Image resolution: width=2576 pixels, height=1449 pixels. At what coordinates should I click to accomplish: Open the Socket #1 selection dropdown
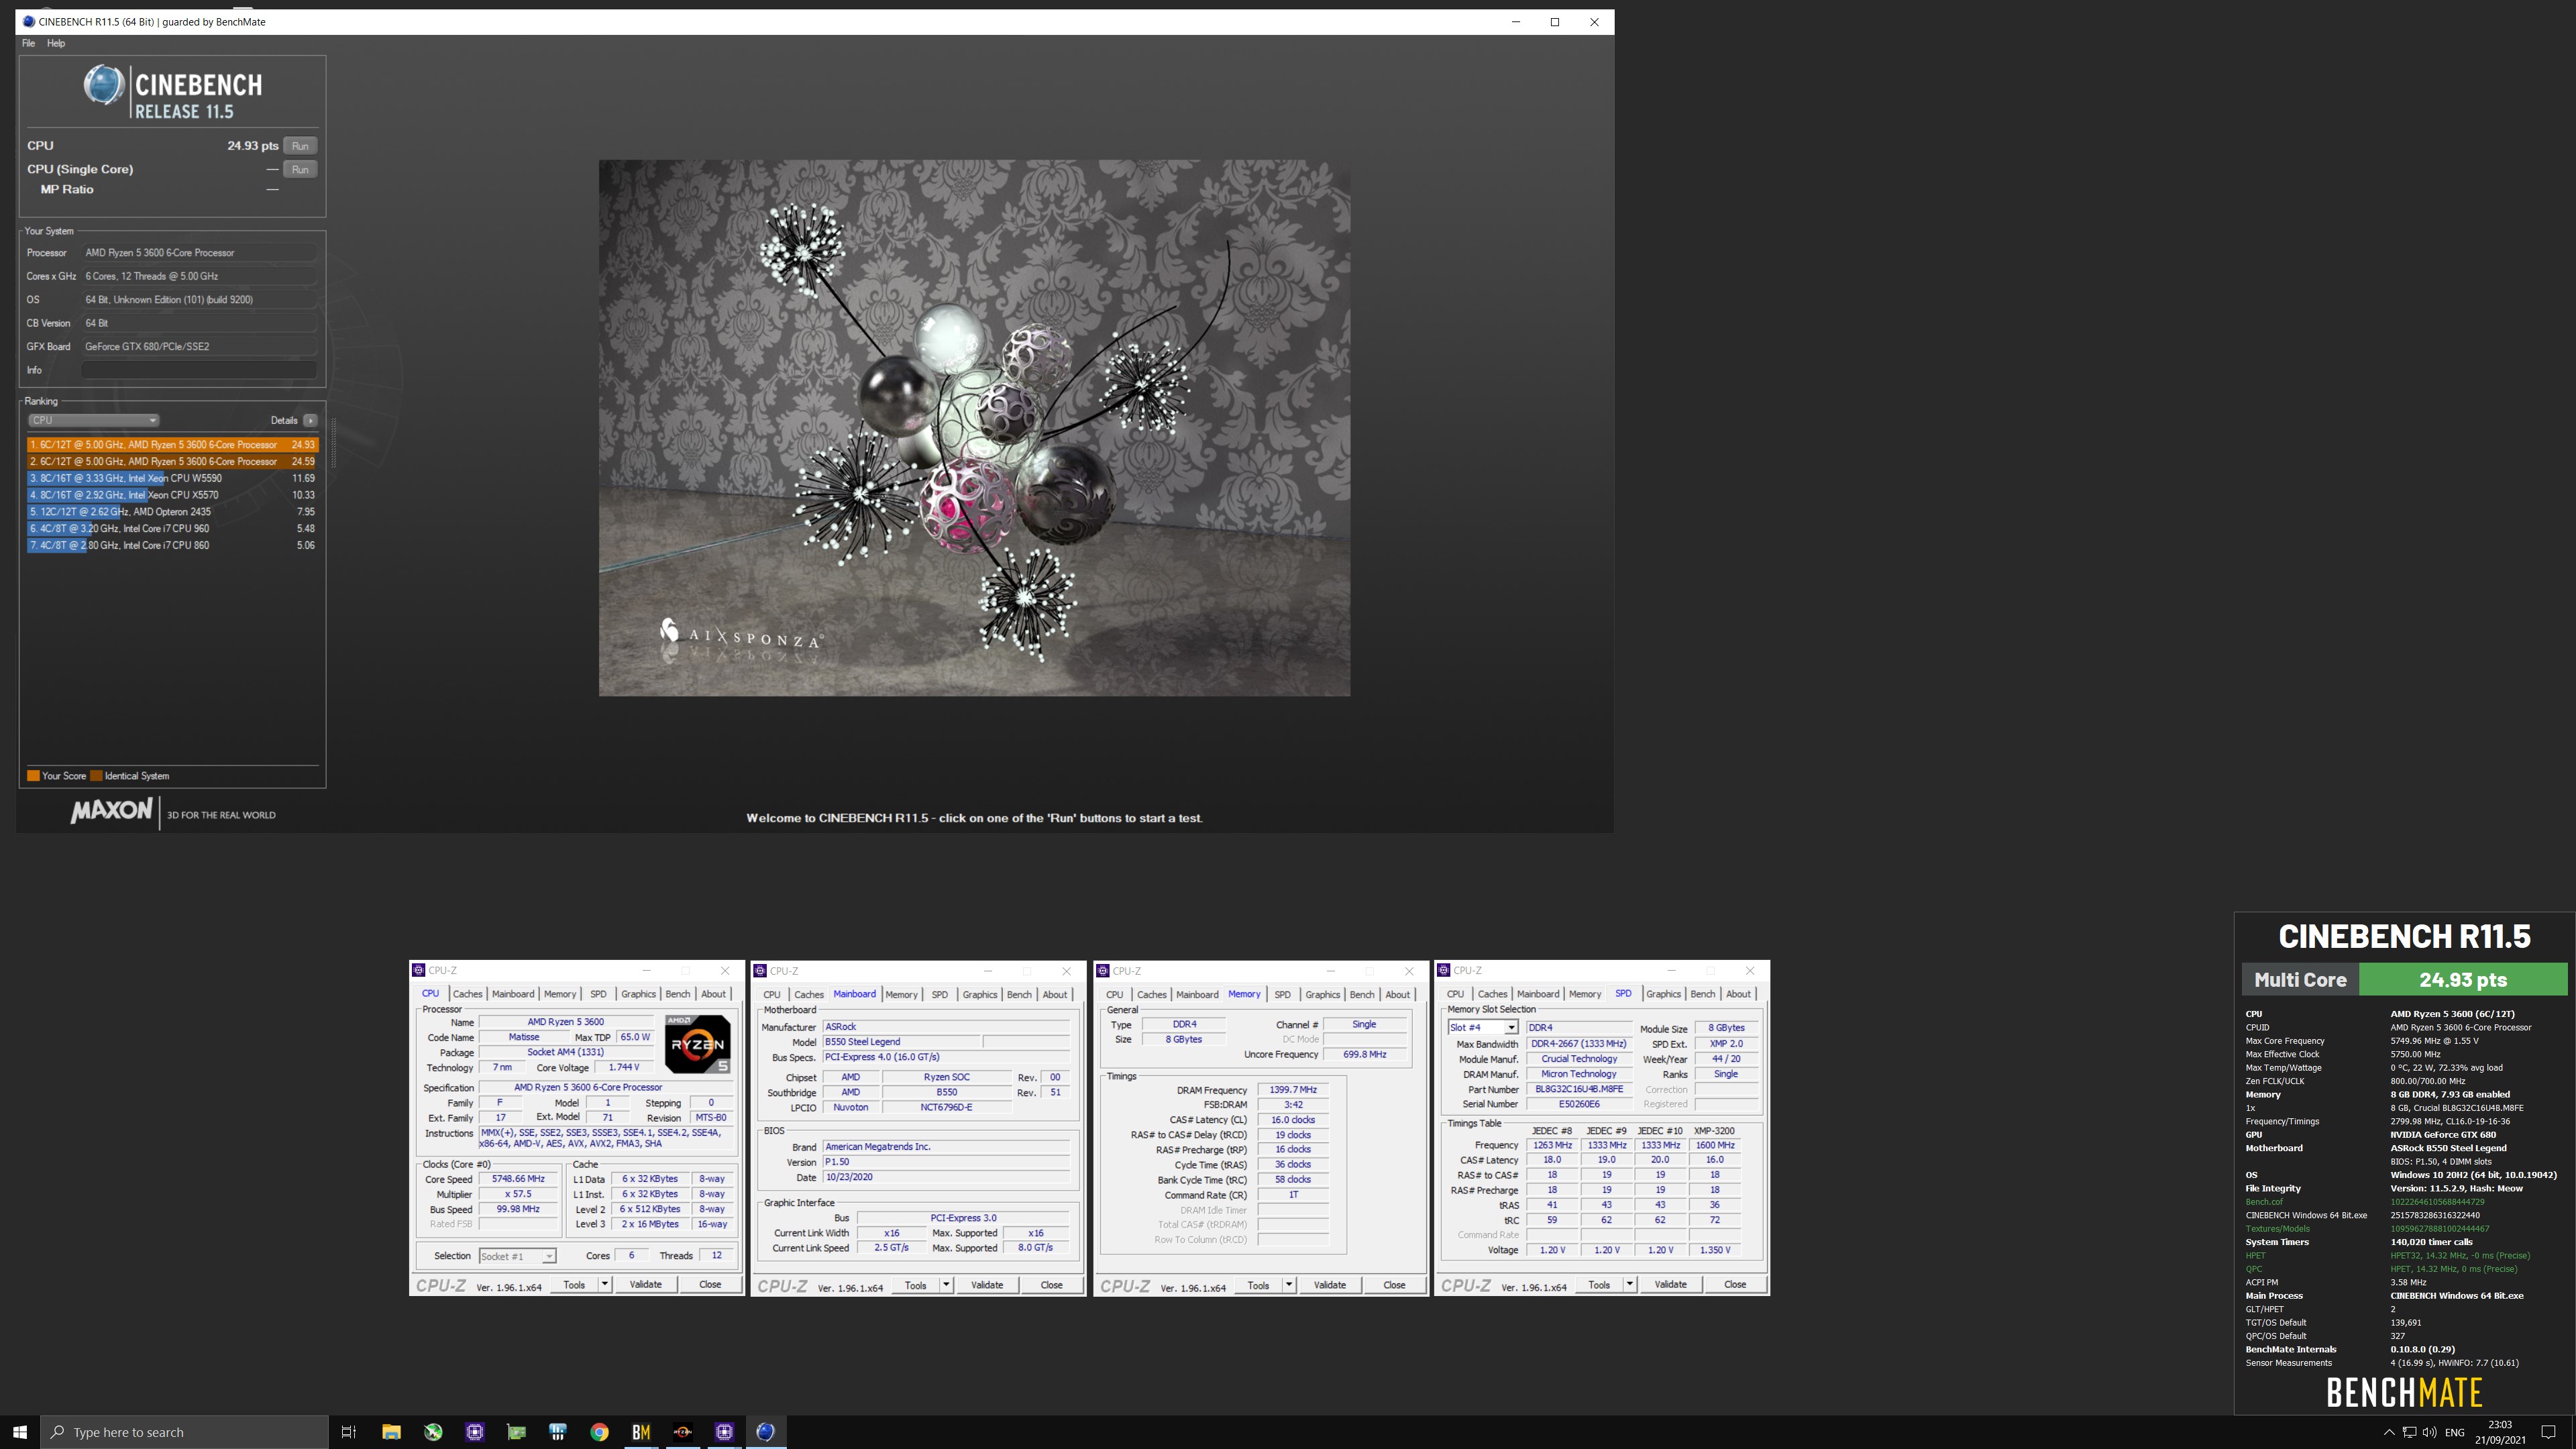coord(517,1256)
